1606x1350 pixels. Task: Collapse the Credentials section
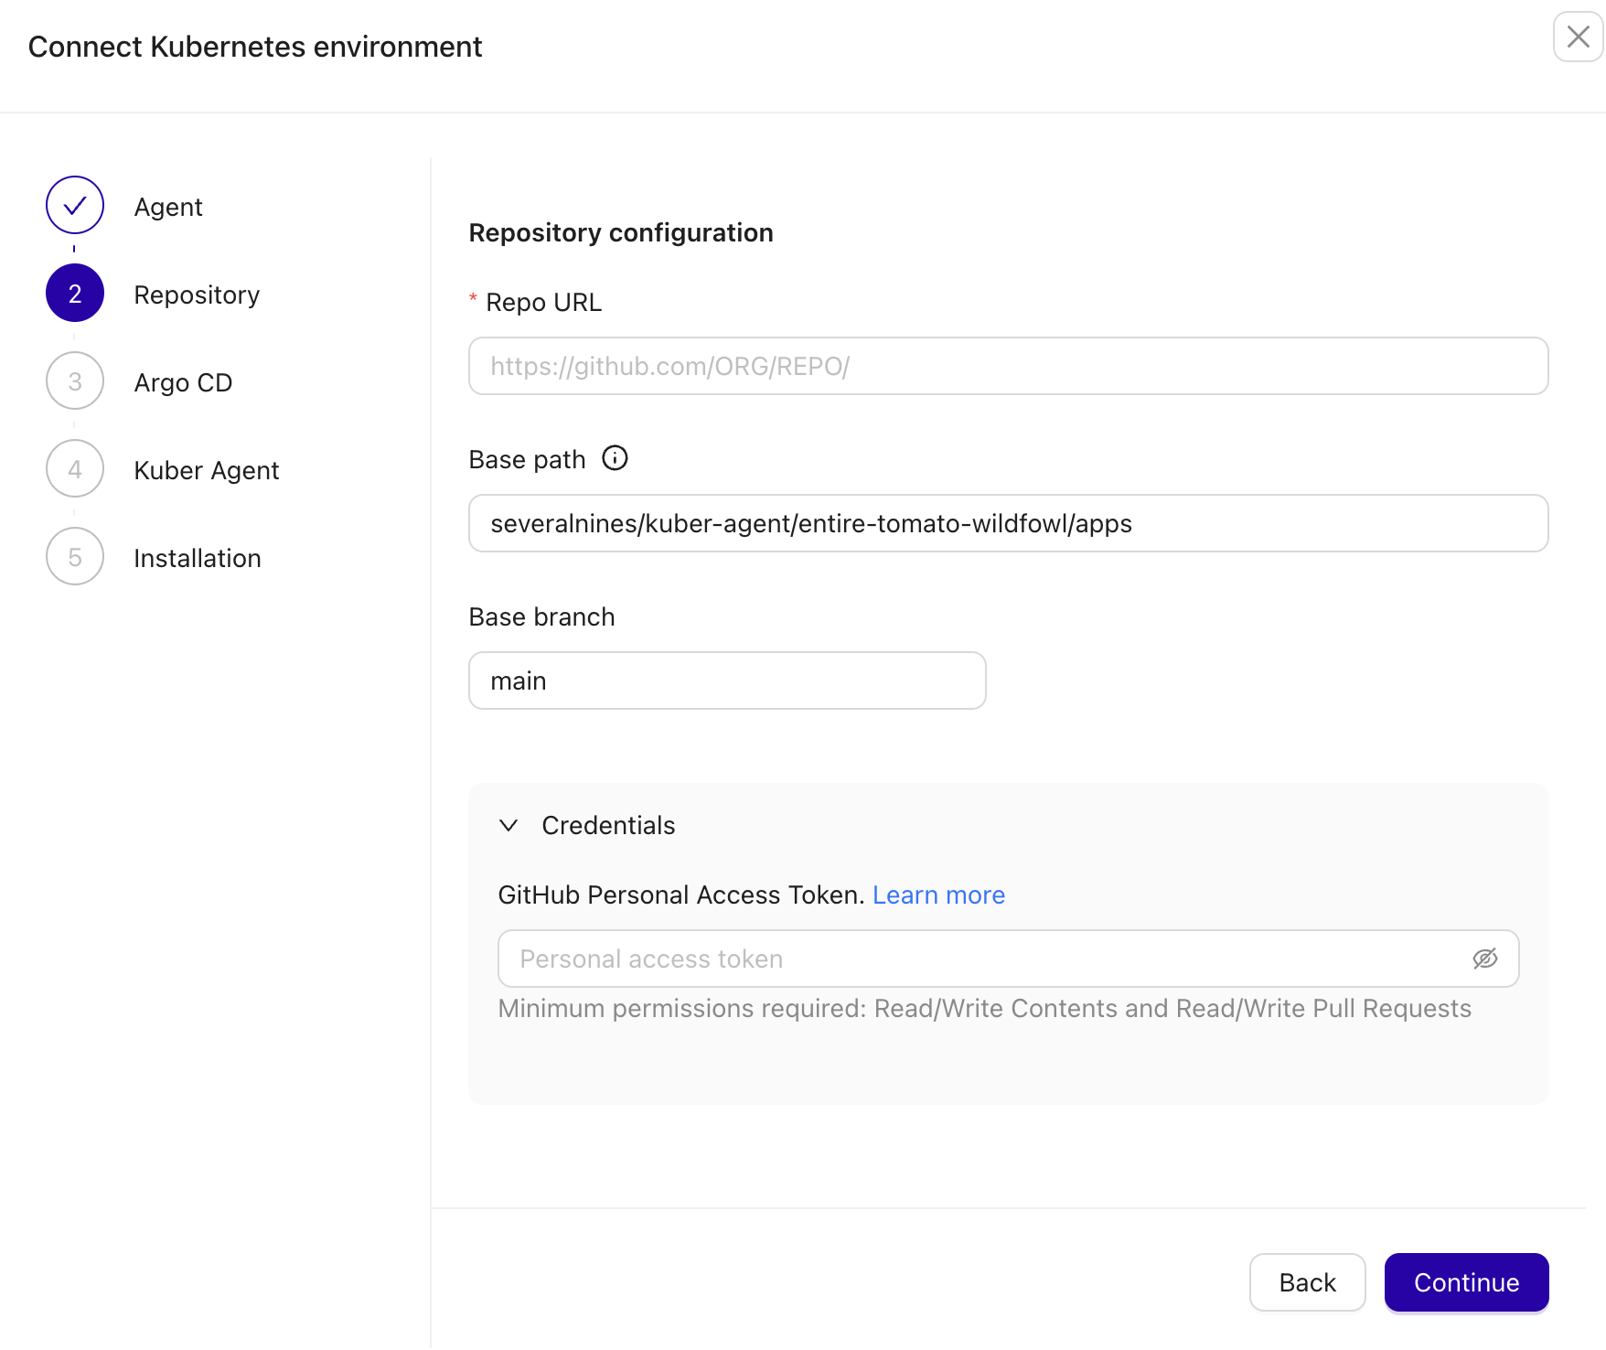[509, 825]
